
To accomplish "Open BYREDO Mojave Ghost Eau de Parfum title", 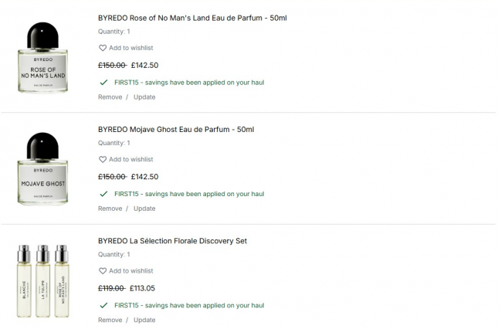I will click(x=176, y=129).
